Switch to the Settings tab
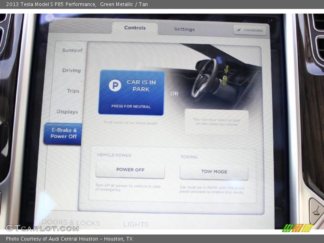The image size is (324, 243). pyautogui.click(x=184, y=29)
